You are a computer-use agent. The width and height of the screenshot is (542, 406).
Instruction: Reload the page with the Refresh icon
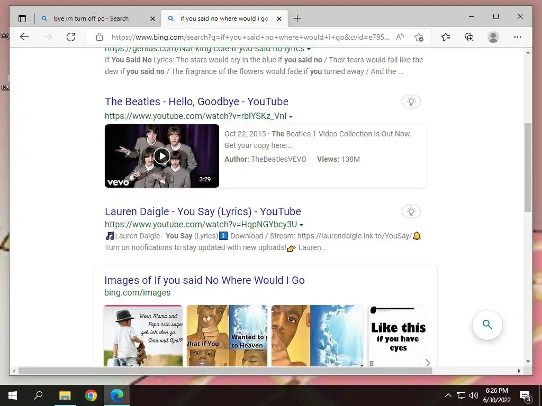[x=71, y=37]
